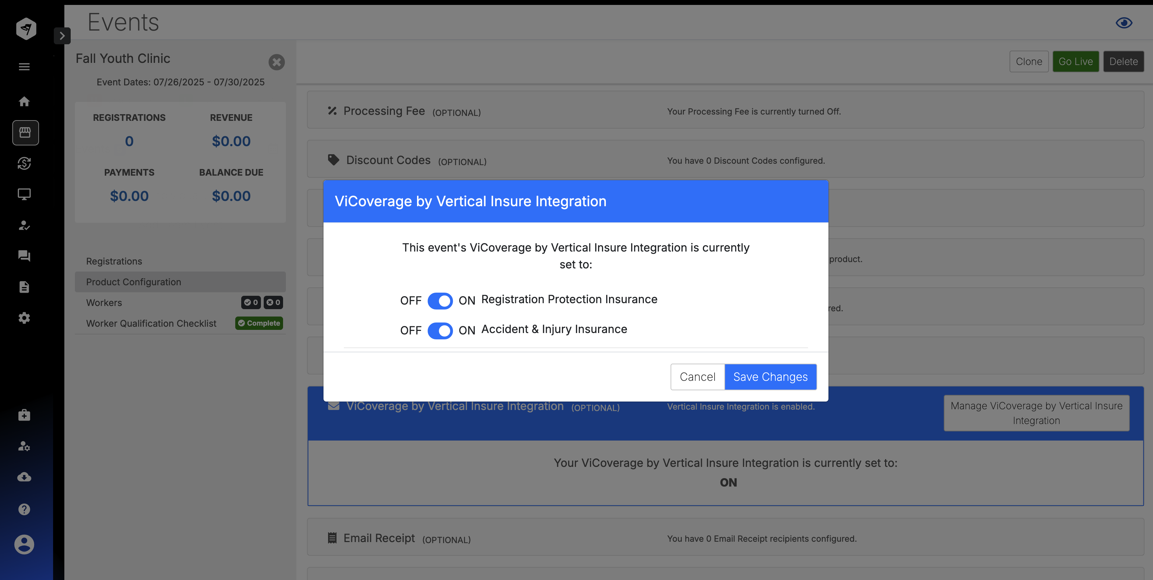The width and height of the screenshot is (1153, 580).
Task: Click the REVENUE $0.00 value
Action: [231, 141]
